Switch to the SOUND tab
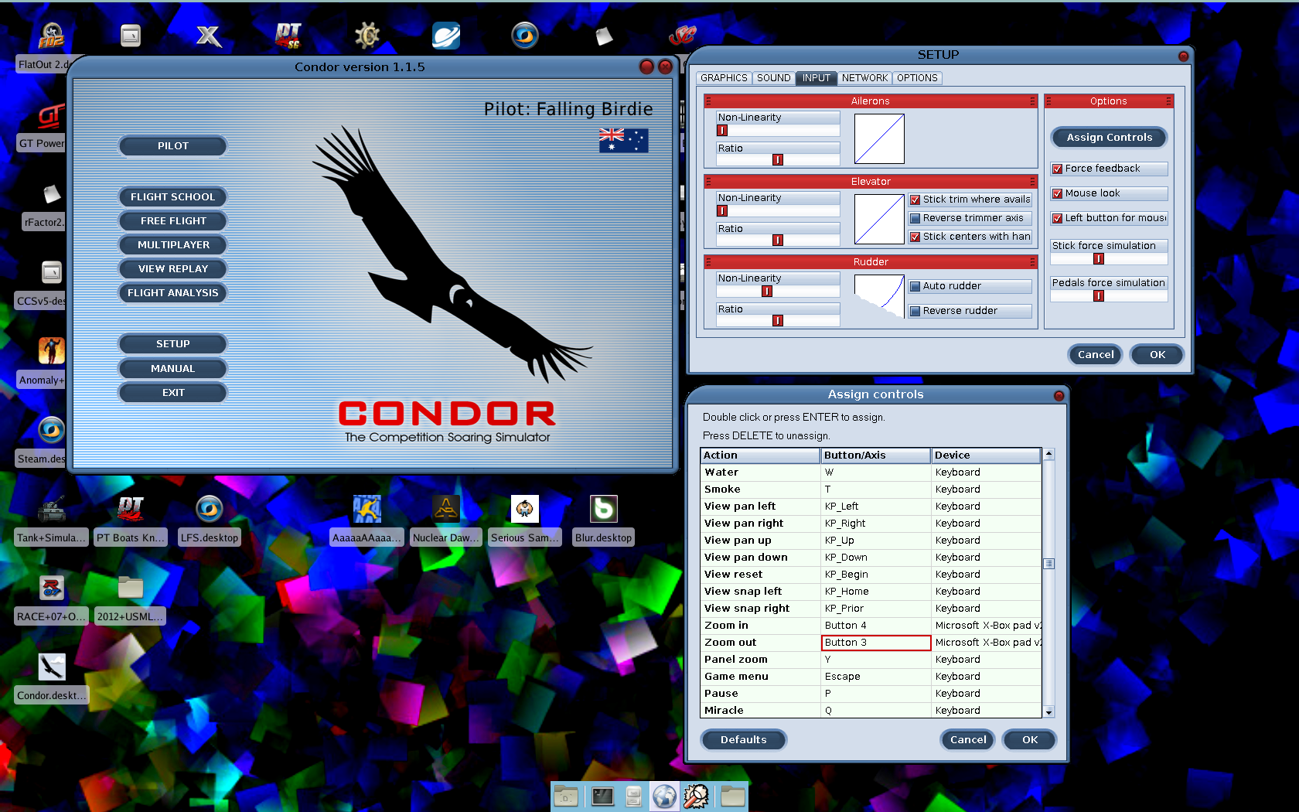This screenshot has width=1299, height=812. pos(773,78)
